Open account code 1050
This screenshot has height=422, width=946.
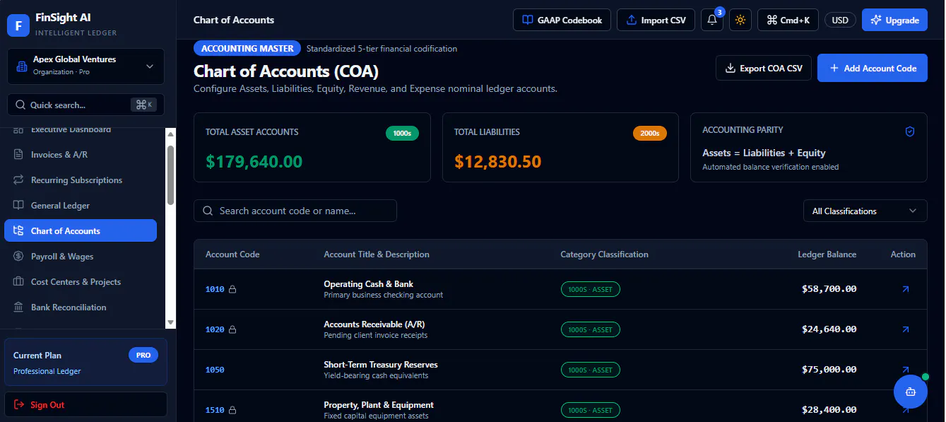pos(215,370)
